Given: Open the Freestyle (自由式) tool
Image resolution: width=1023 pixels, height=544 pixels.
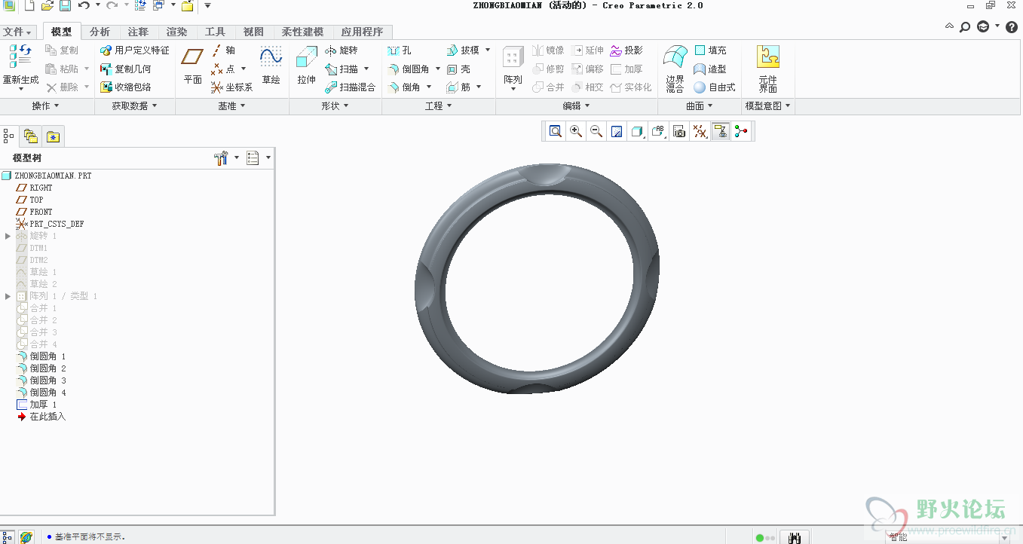Looking at the screenshot, I should [715, 87].
